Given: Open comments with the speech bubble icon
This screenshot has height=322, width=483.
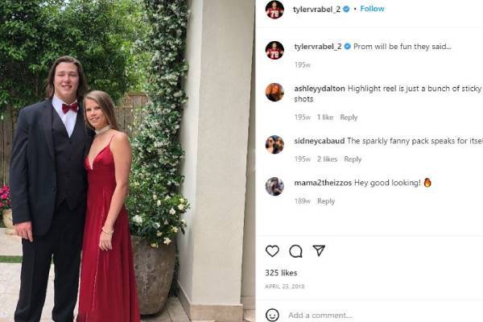Looking at the screenshot, I should 295,251.
